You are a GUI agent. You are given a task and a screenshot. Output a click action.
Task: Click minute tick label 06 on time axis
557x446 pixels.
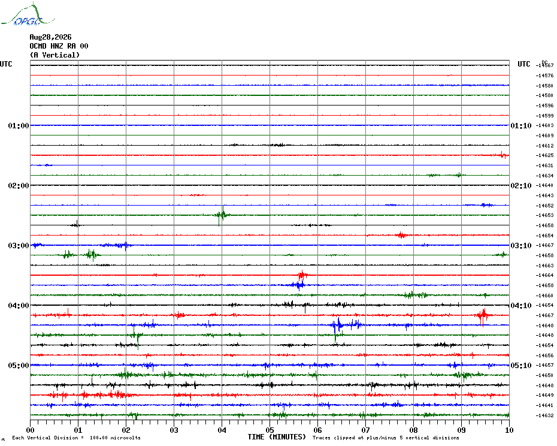click(x=318, y=430)
